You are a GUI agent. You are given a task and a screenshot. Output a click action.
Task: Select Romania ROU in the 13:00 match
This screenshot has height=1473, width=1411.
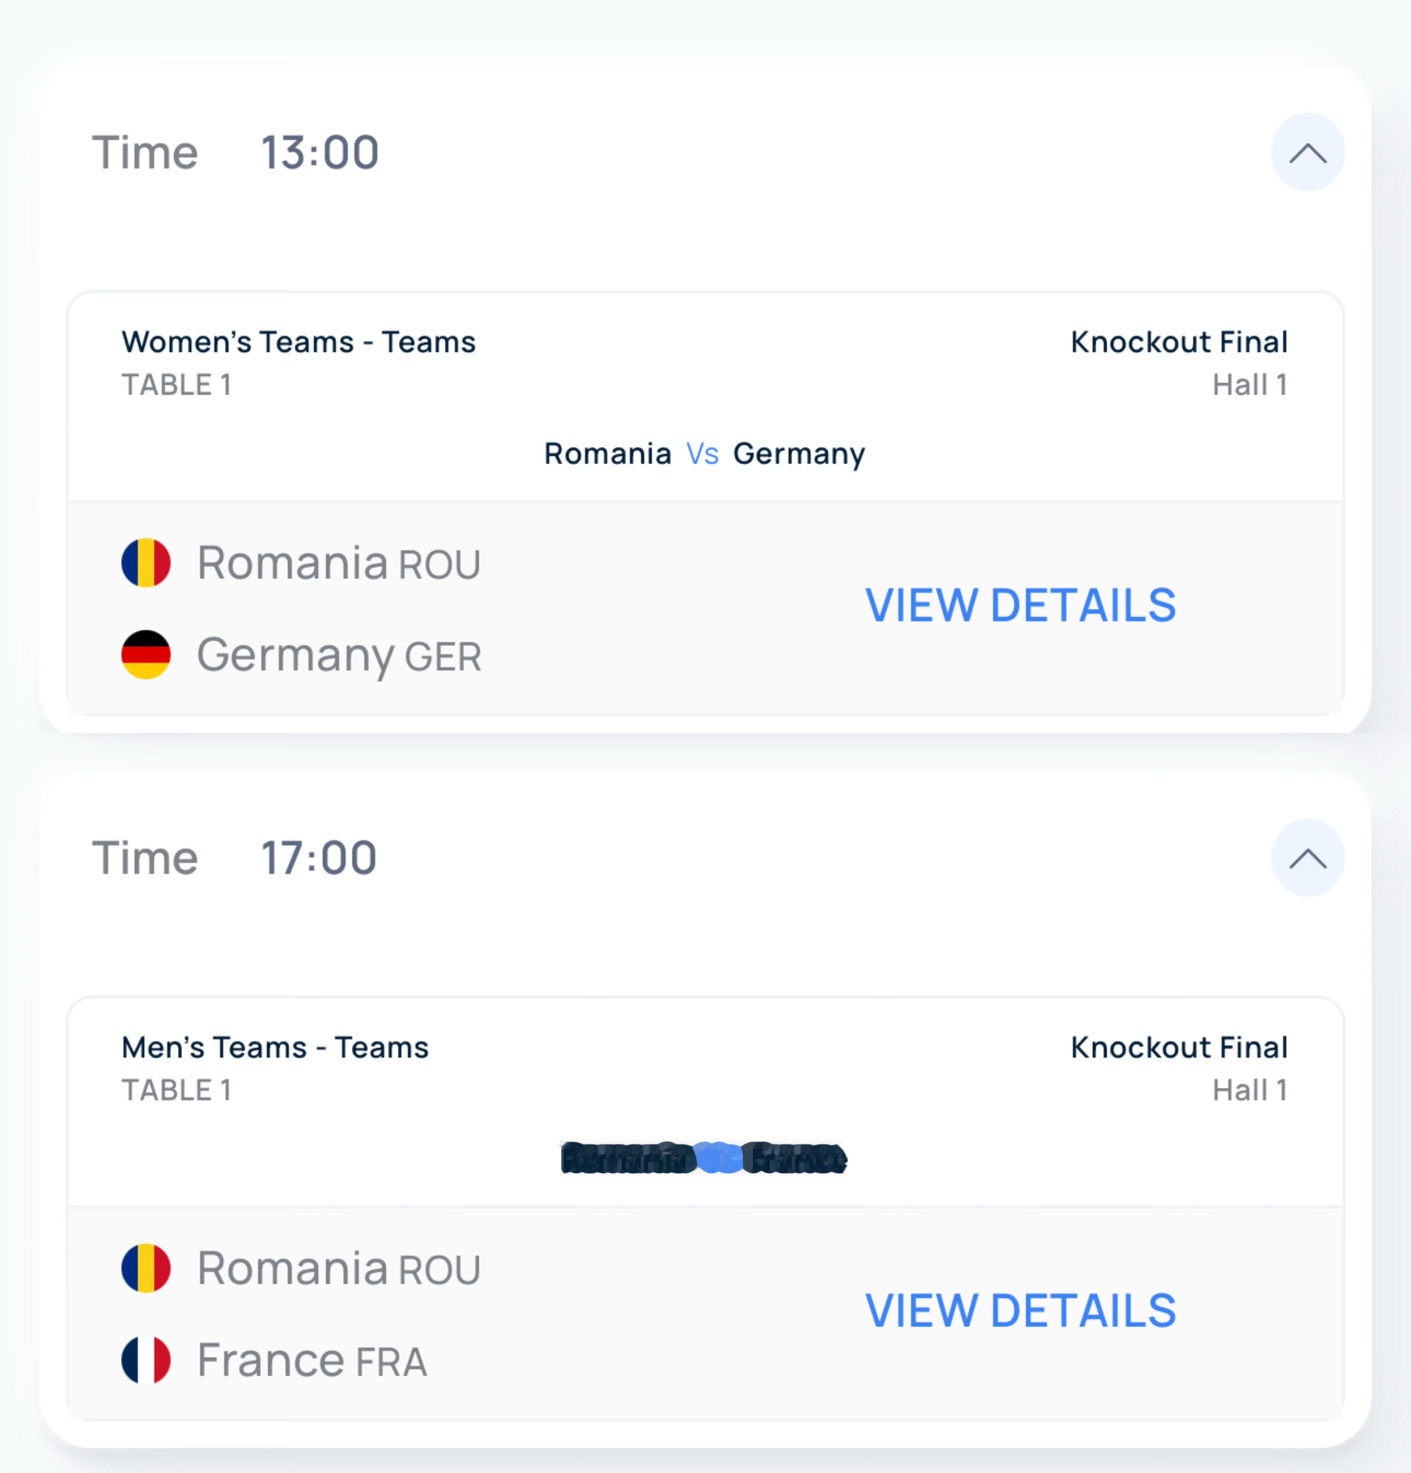(x=338, y=564)
